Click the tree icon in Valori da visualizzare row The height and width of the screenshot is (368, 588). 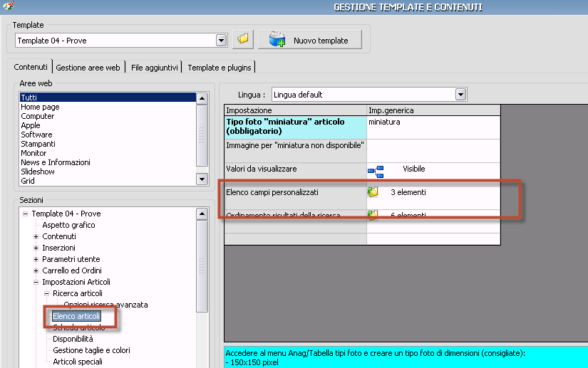click(x=376, y=172)
